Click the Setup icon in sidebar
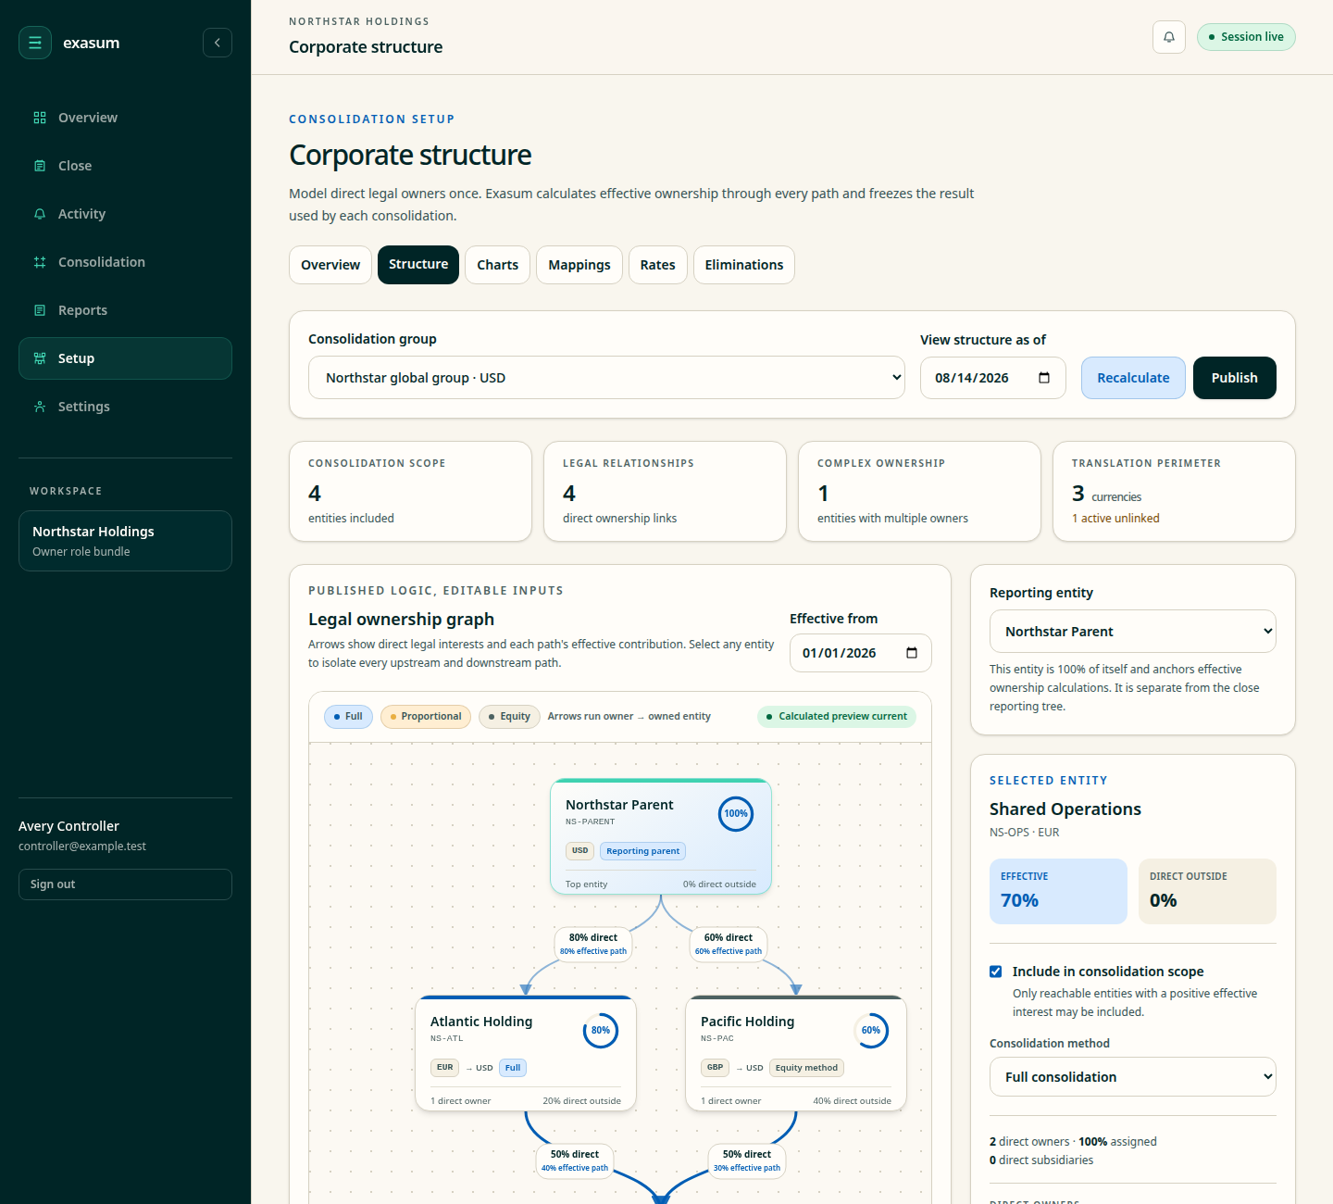 pyautogui.click(x=40, y=358)
